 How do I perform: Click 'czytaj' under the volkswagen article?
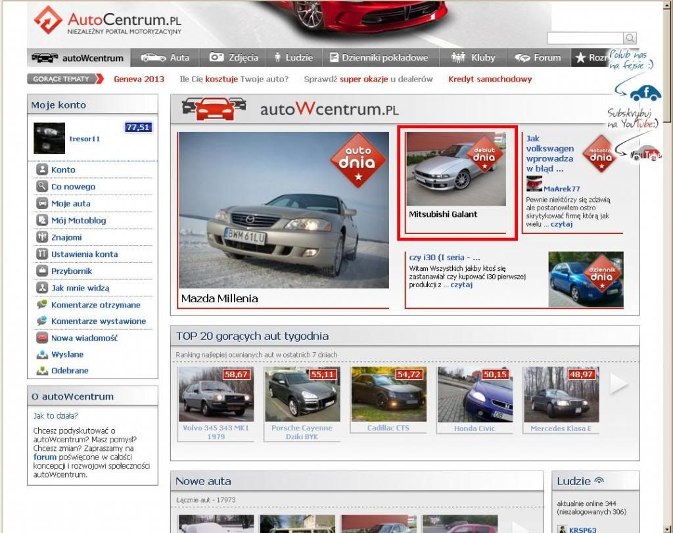click(x=561, y=224)
